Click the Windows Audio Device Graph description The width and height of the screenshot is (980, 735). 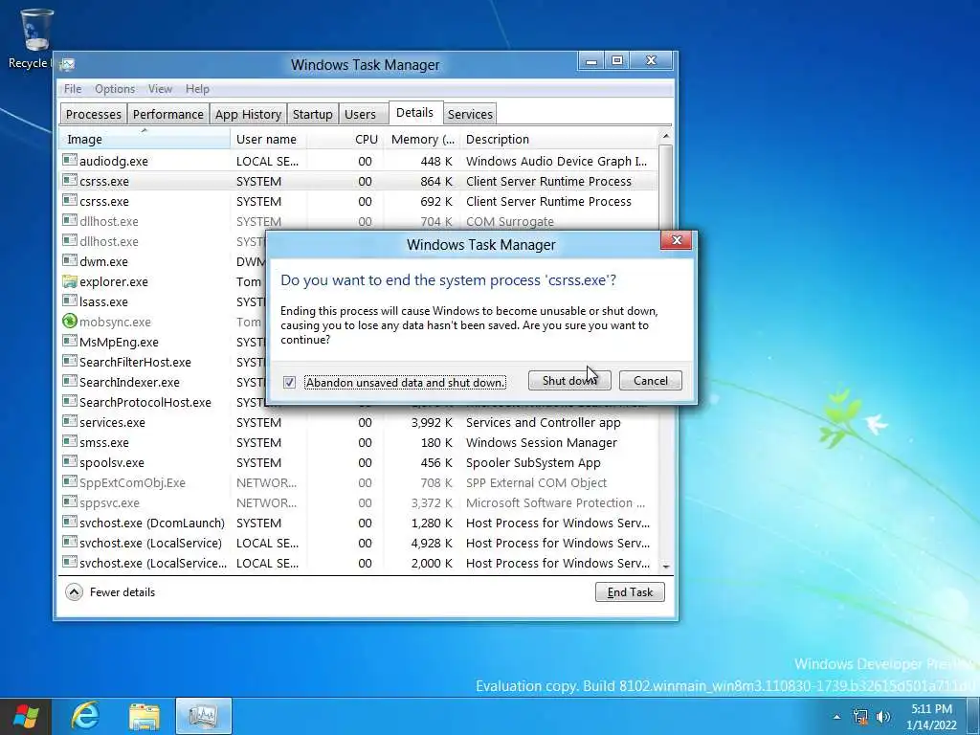[556, 161]
